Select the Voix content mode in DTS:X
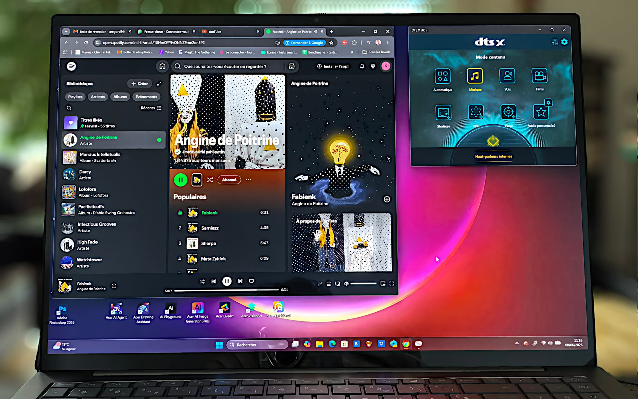This screenshot has width=638, height=399. coord(507,79)
